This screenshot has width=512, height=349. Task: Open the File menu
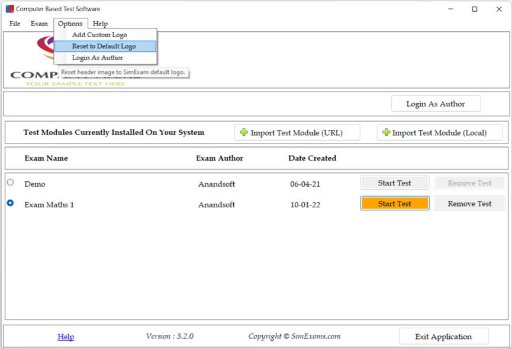(15, 24)
